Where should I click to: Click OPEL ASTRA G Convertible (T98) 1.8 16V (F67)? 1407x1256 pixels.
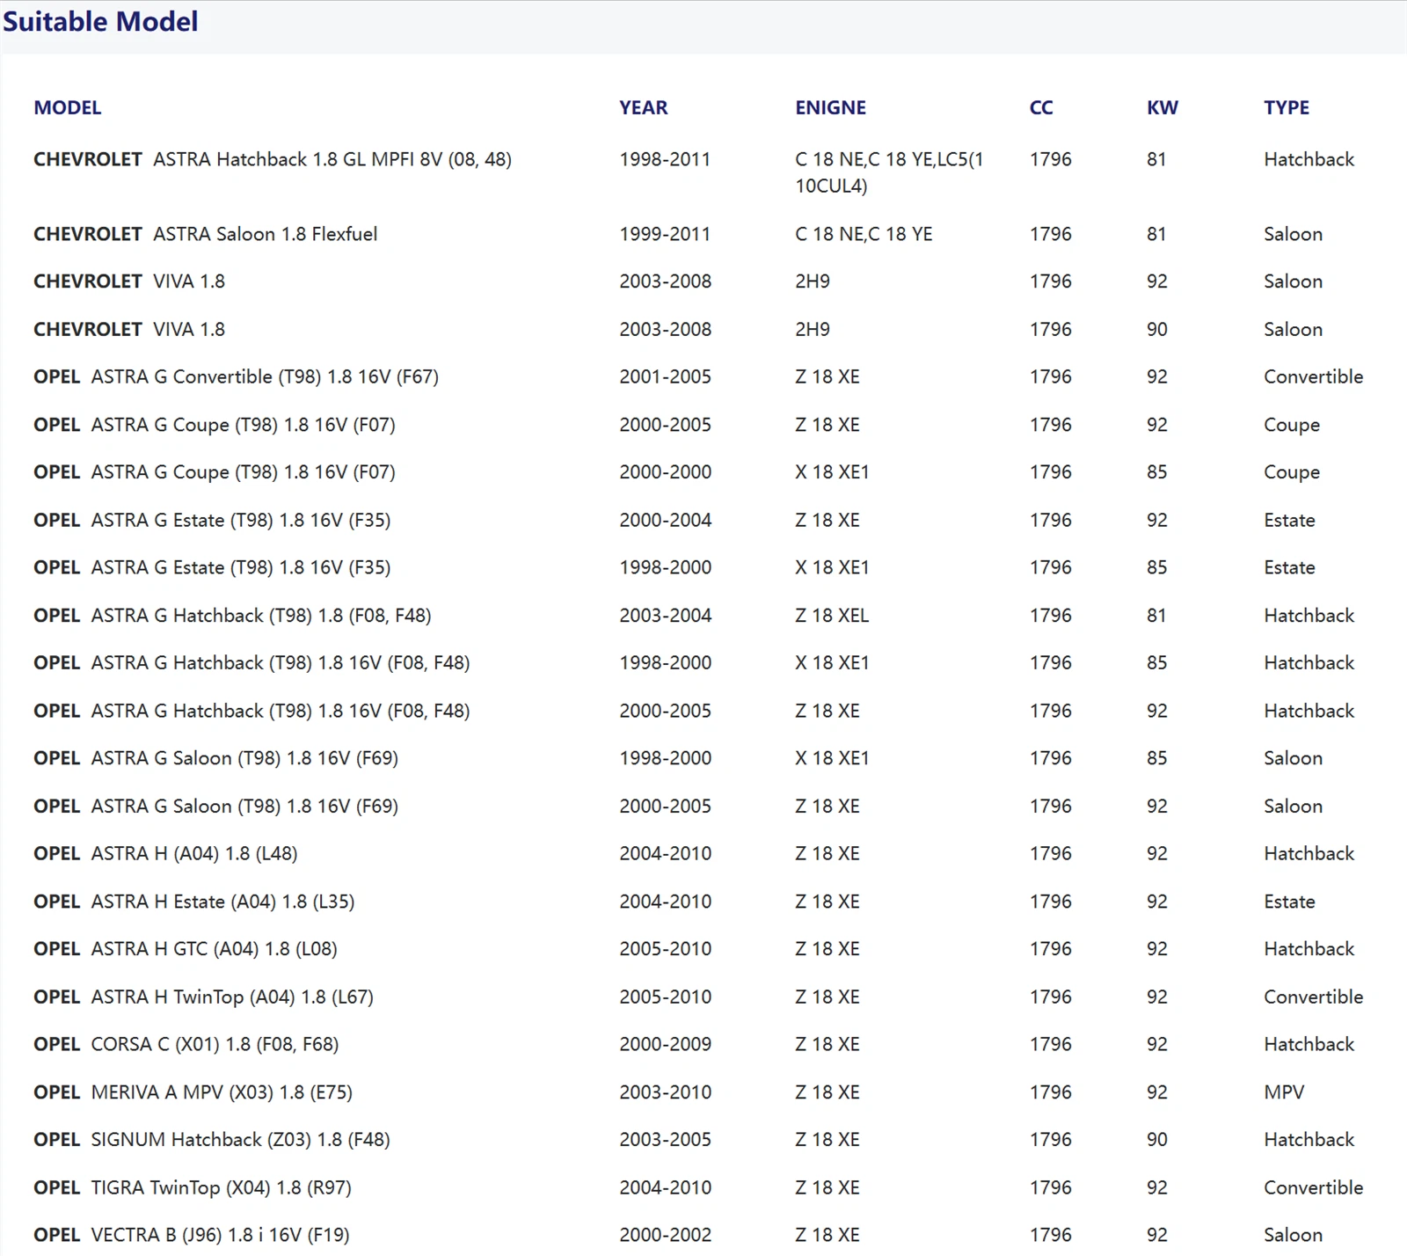coord(236,376)
